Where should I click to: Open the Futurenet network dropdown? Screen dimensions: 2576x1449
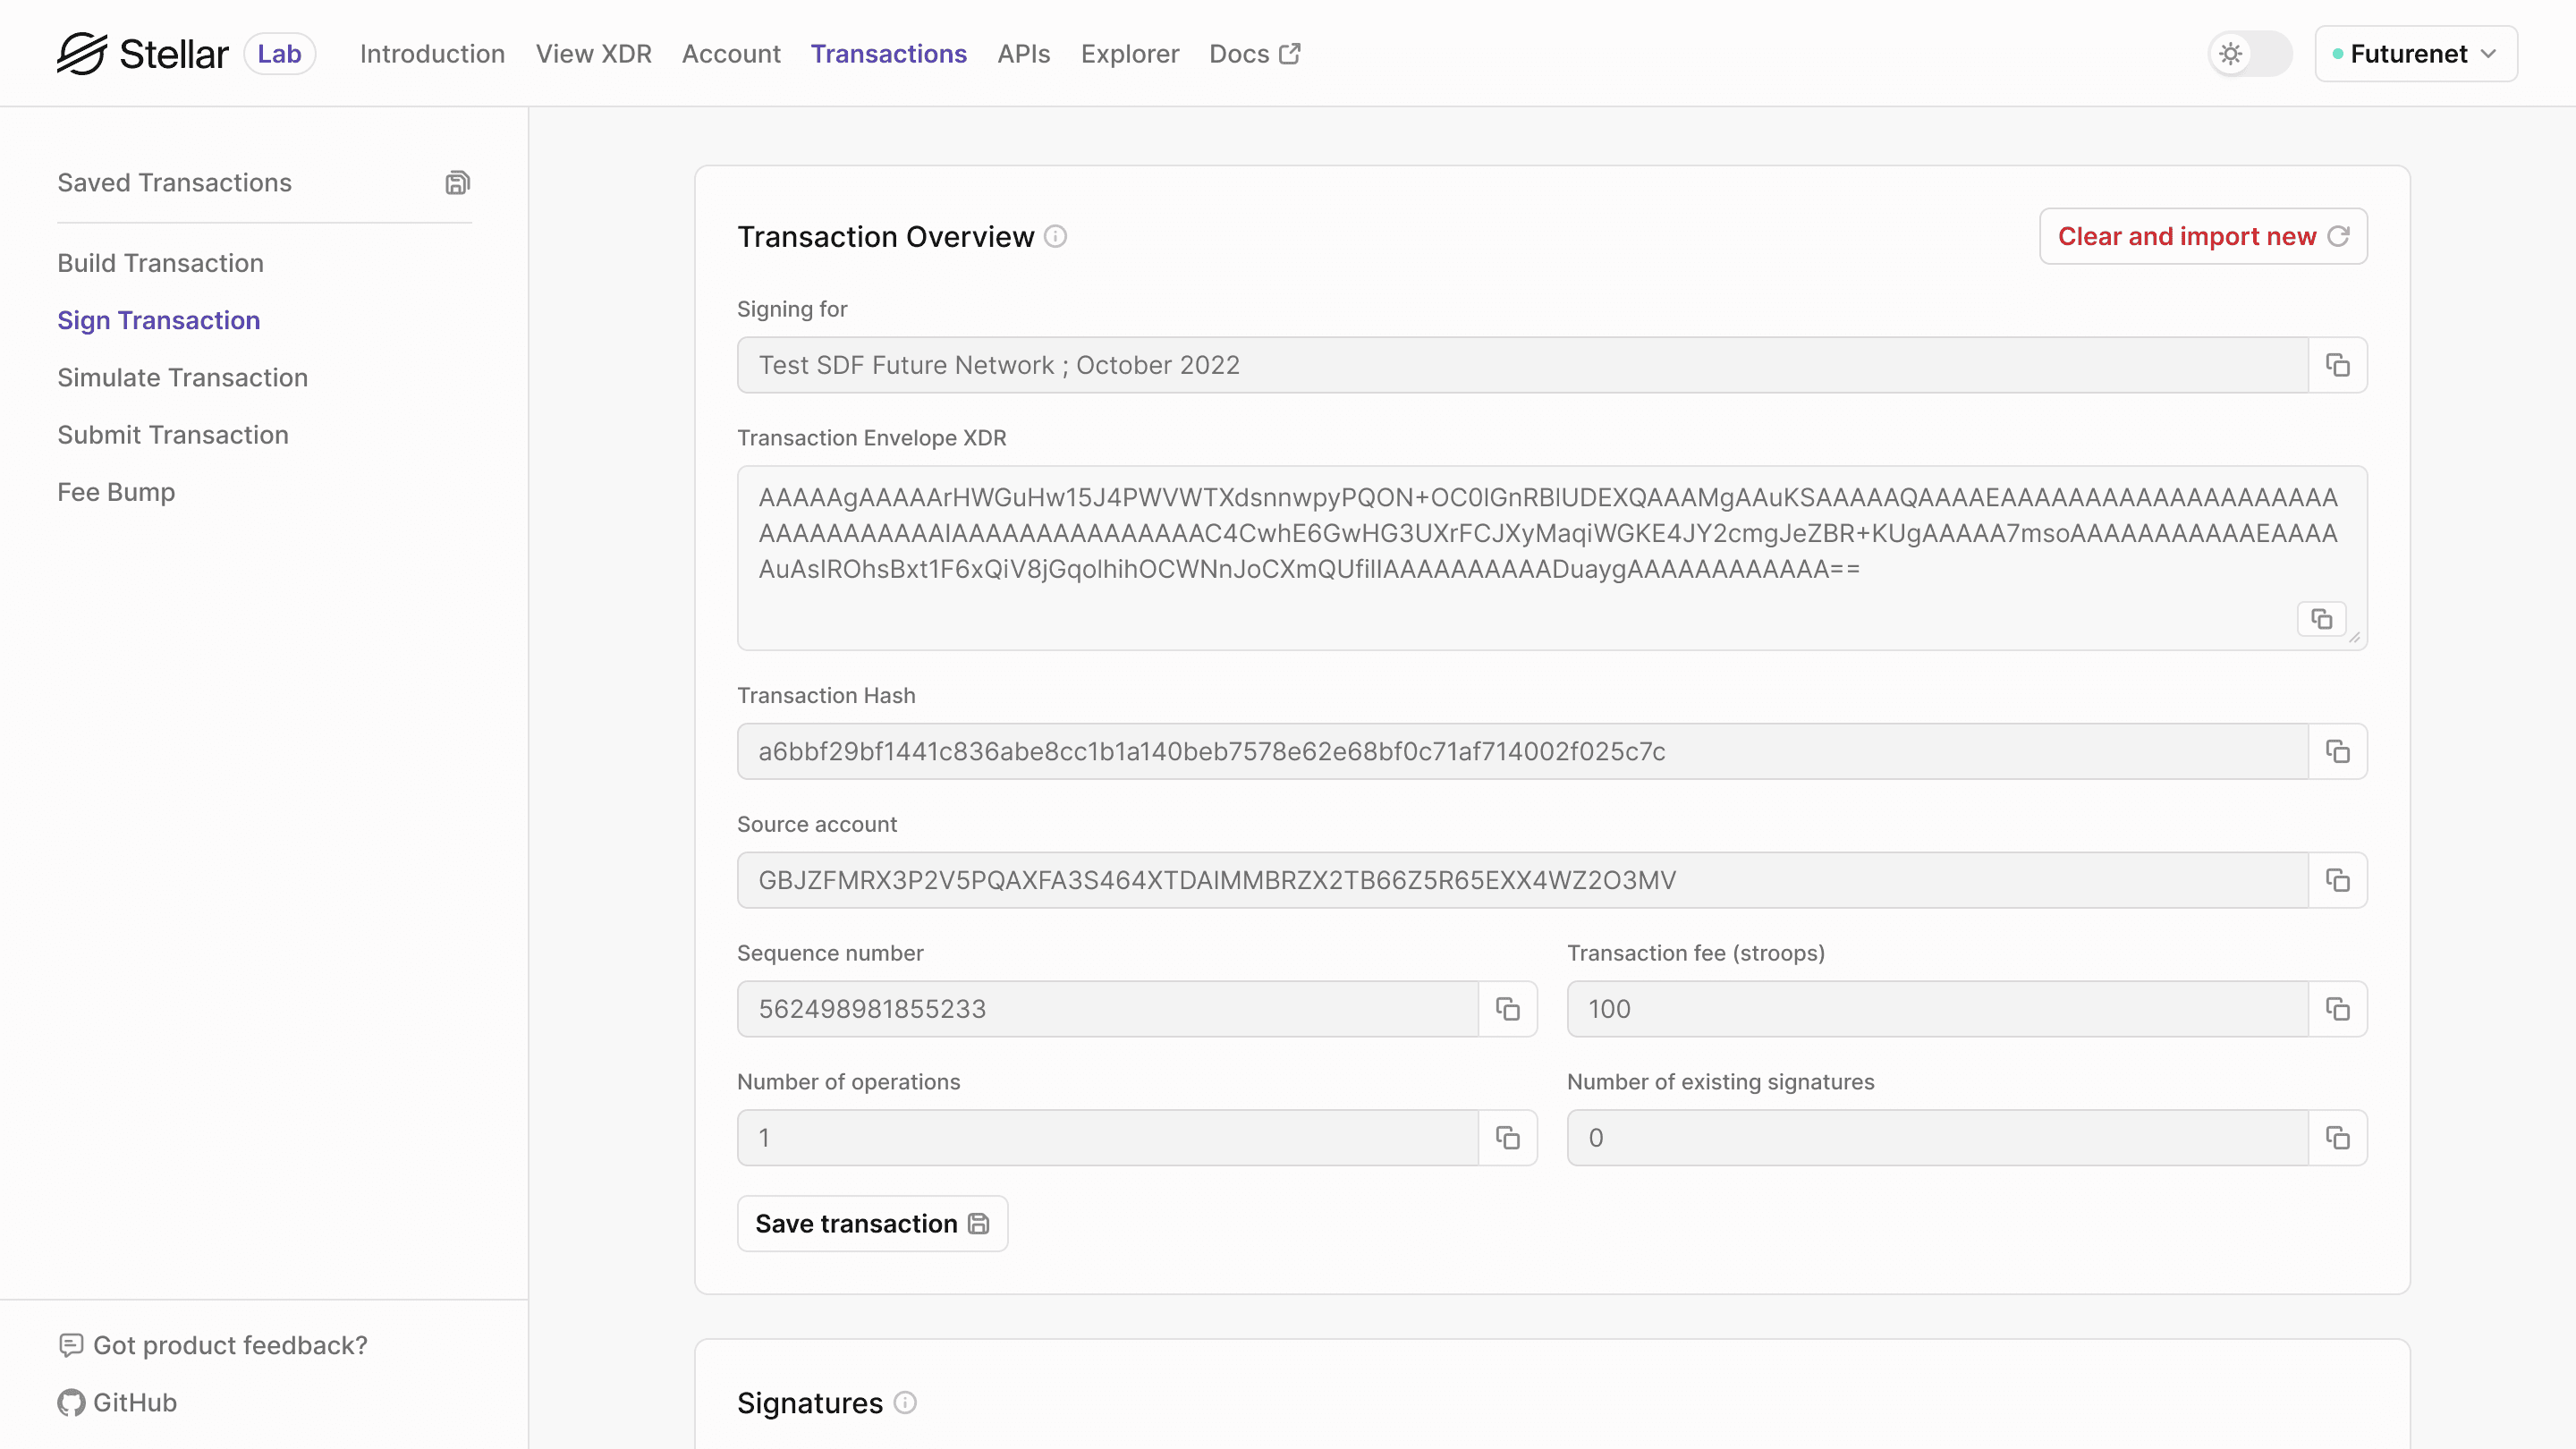(2415, 54)
